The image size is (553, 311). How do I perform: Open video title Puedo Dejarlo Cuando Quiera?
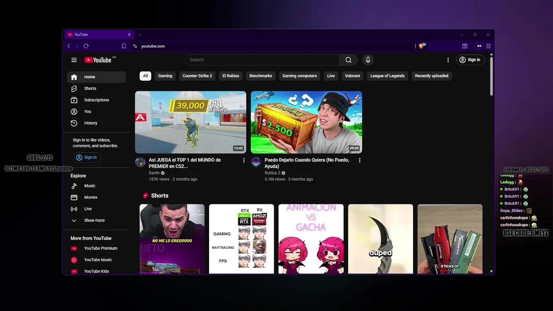click(x=307, y=163)
